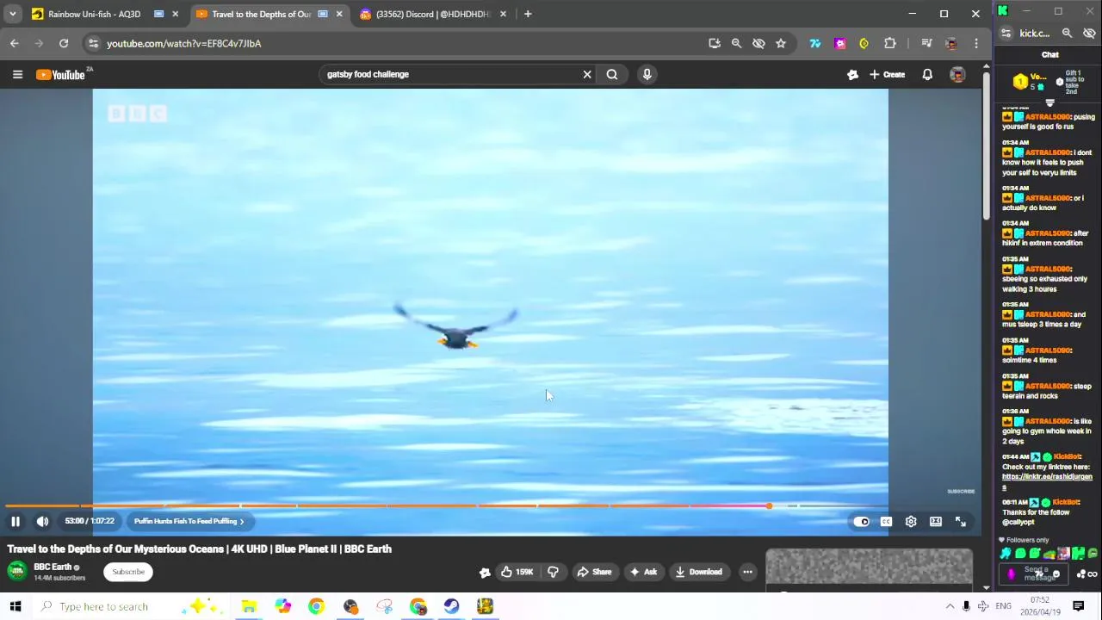Select the Travel to the Depths tab
Viewport: 1102px width, 620px height.
261,14
